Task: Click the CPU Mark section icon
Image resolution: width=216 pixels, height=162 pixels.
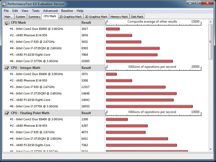Action: point(7,23)
